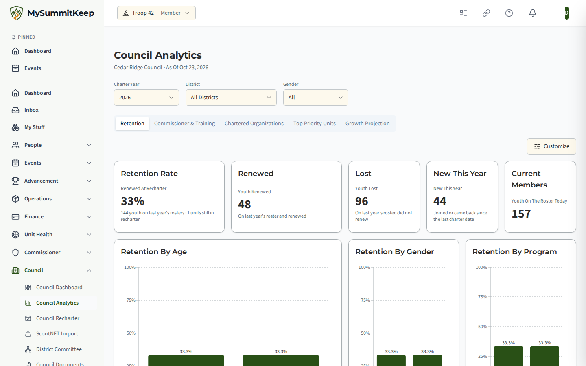Screen dimensions: 586x366
Task: Switch to Chartered Organizations tab
Action: (254, 124)
